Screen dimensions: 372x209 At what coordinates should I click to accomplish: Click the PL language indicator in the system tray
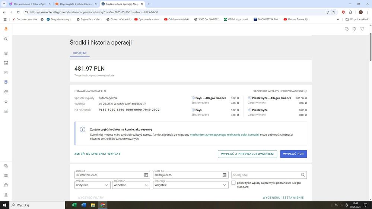[x=336, y=205]
